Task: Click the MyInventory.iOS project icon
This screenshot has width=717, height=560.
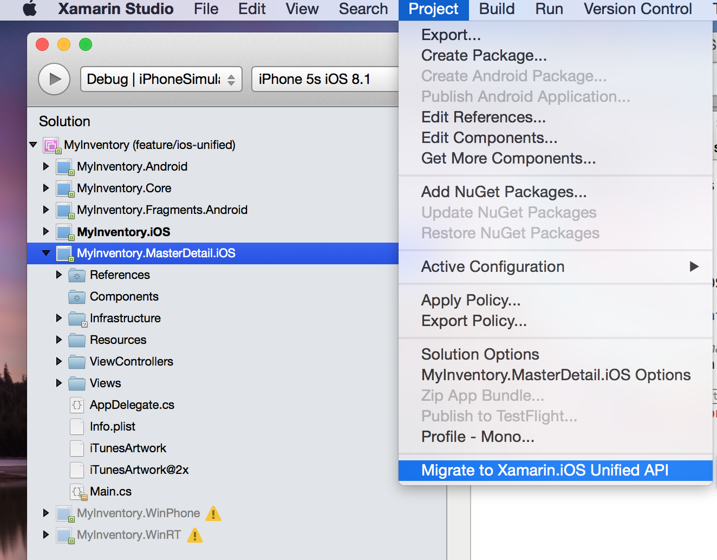Action: coord(65,232)
